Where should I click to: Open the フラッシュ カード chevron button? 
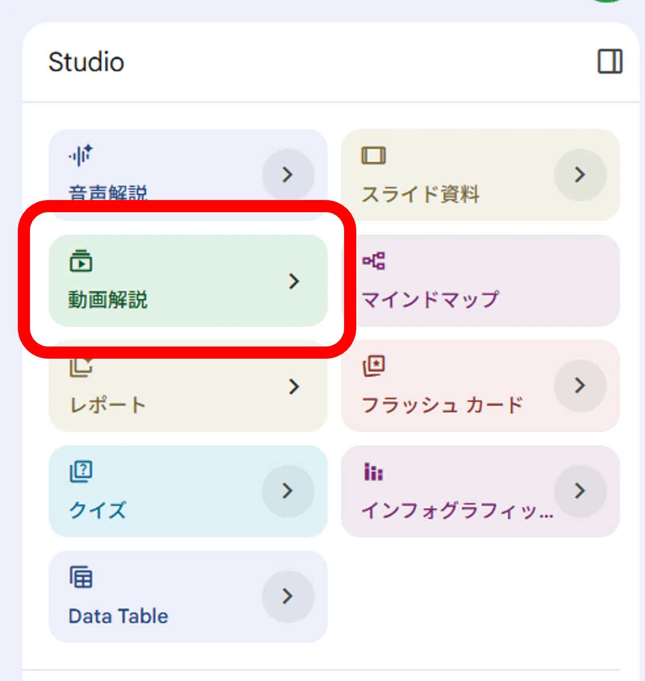[x=580, y=385]
